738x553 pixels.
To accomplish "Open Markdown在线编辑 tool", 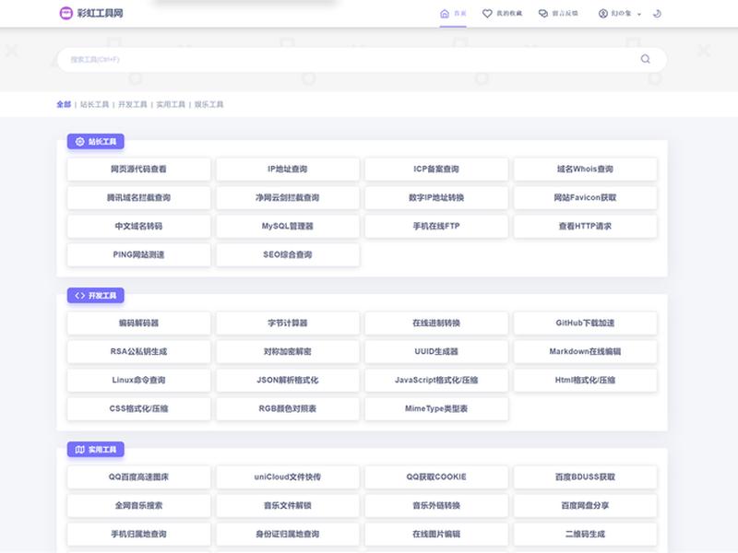I will click(x=585, y=352).
